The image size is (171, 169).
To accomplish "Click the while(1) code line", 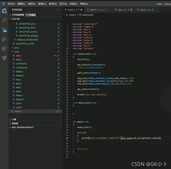I will pos(82,133).
